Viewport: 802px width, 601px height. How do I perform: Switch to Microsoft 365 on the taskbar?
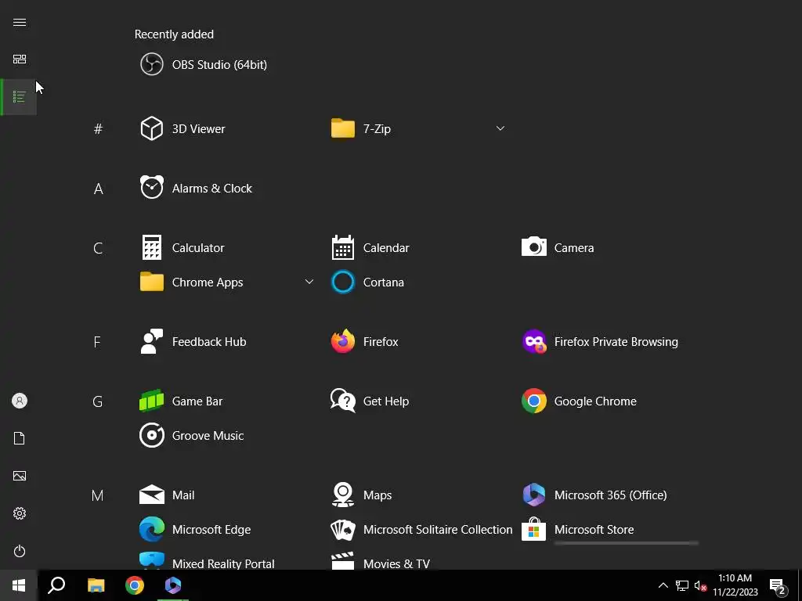[x=173, y=585]
